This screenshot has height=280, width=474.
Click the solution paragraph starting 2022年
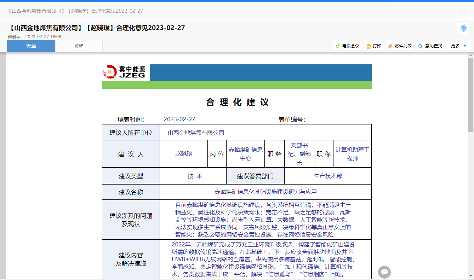(263, 259)
